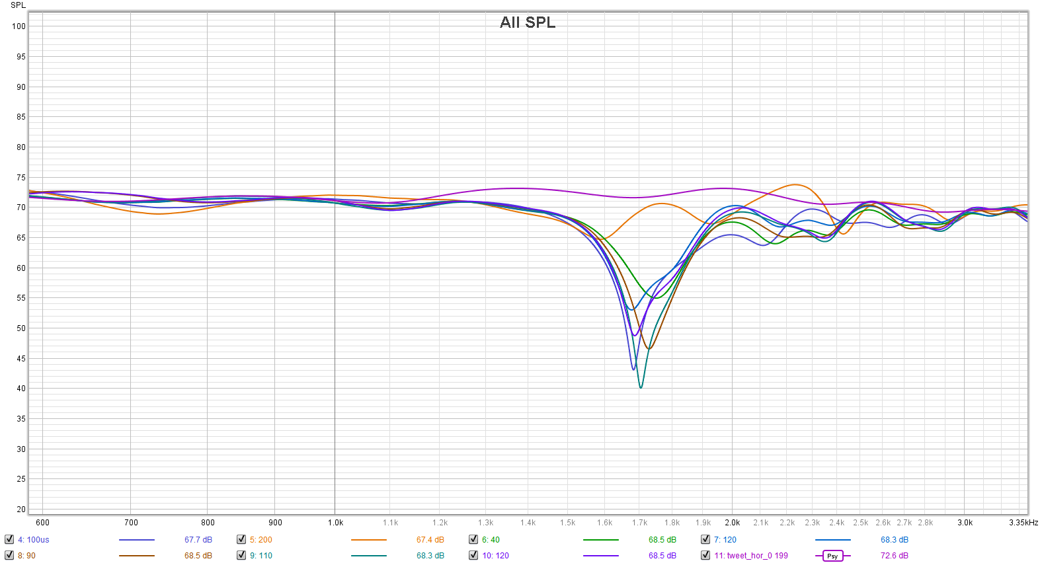The width and height of the screenshot is (1042, 565).
Task: Click the 68.5 dB readout of trace 10
Action: [x=662, y=556]
